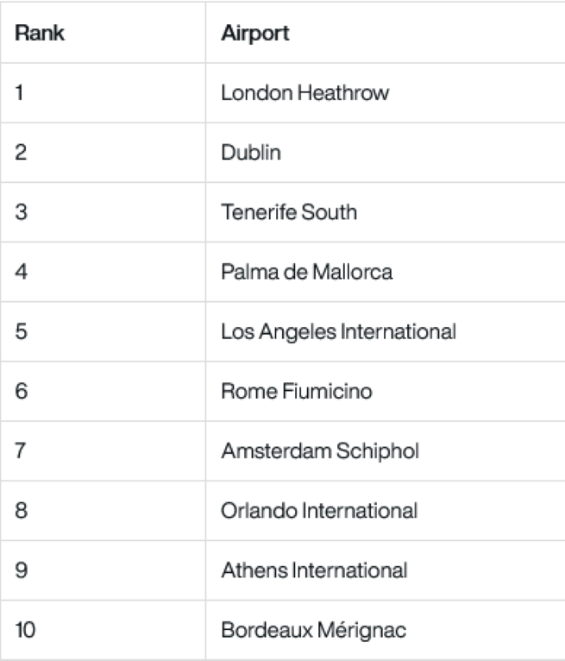Click the Tenerife South entry
Viewport: 565px width, 661px height.
pos(289,212)
